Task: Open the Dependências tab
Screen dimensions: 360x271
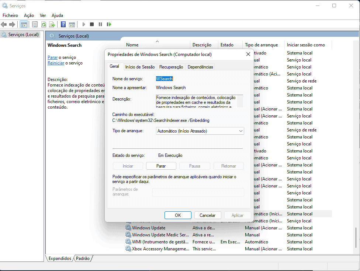Action: (200, 67)
